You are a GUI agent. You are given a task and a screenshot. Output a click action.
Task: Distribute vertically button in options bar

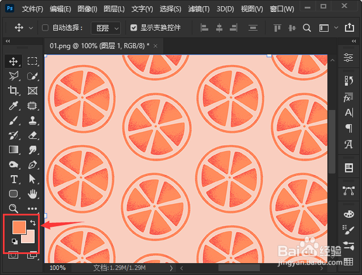pos(253,28)
